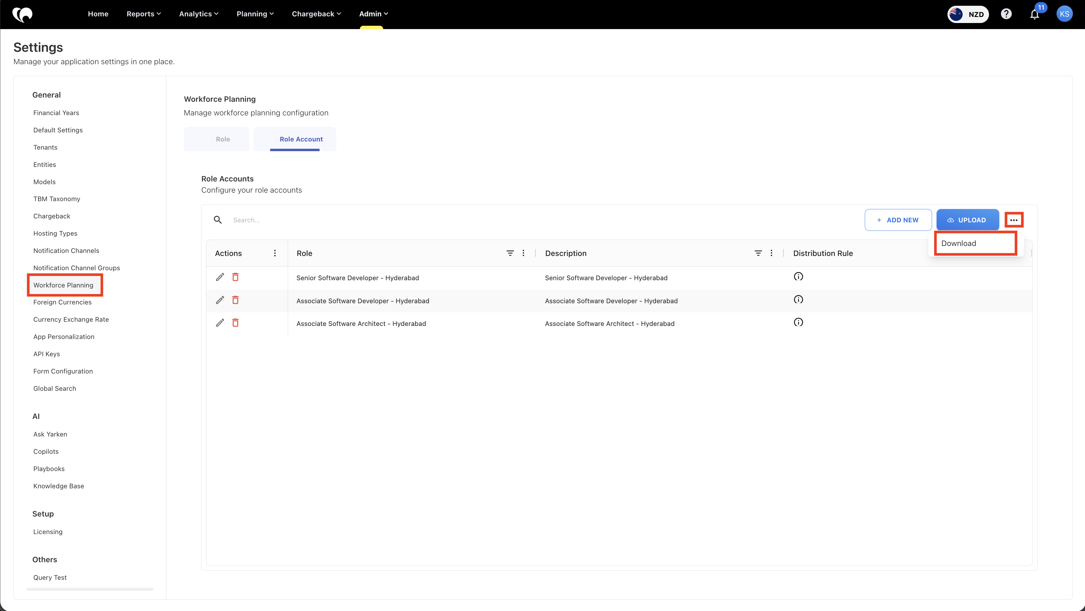Expand the Admin menu

click(x=373, y=14)
